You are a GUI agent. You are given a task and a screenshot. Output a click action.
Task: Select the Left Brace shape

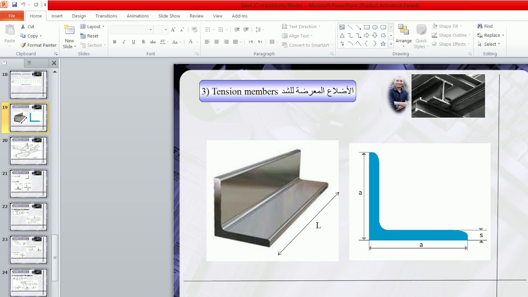(367, 44)
